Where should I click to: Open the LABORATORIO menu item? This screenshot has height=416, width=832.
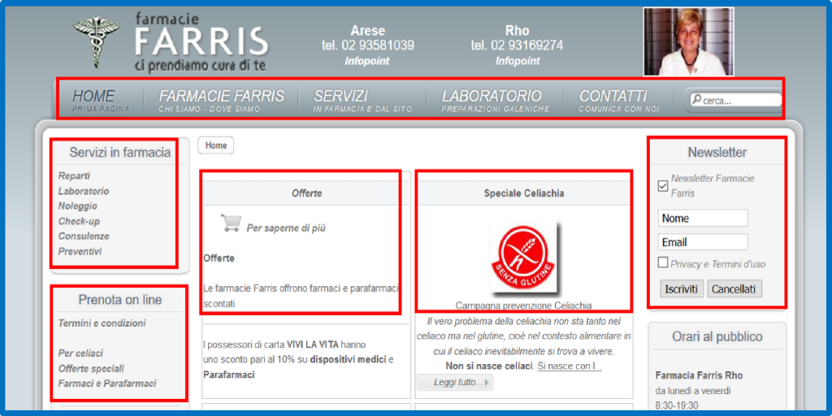[495, 100]
